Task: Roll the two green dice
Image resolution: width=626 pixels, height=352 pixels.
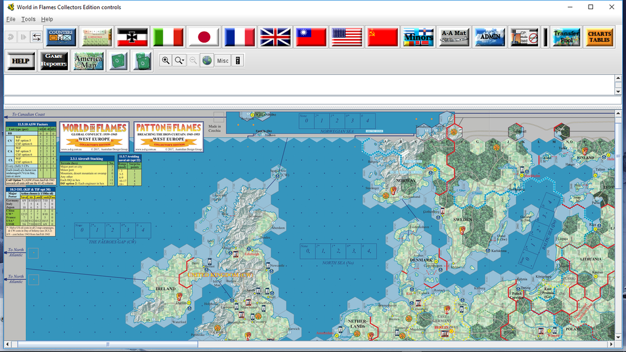Action: tap(142, 61)
